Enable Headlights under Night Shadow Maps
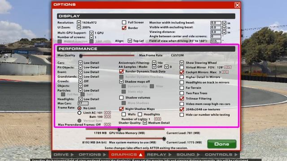Viewport: 287px width, 161px height. coord(140,114)
